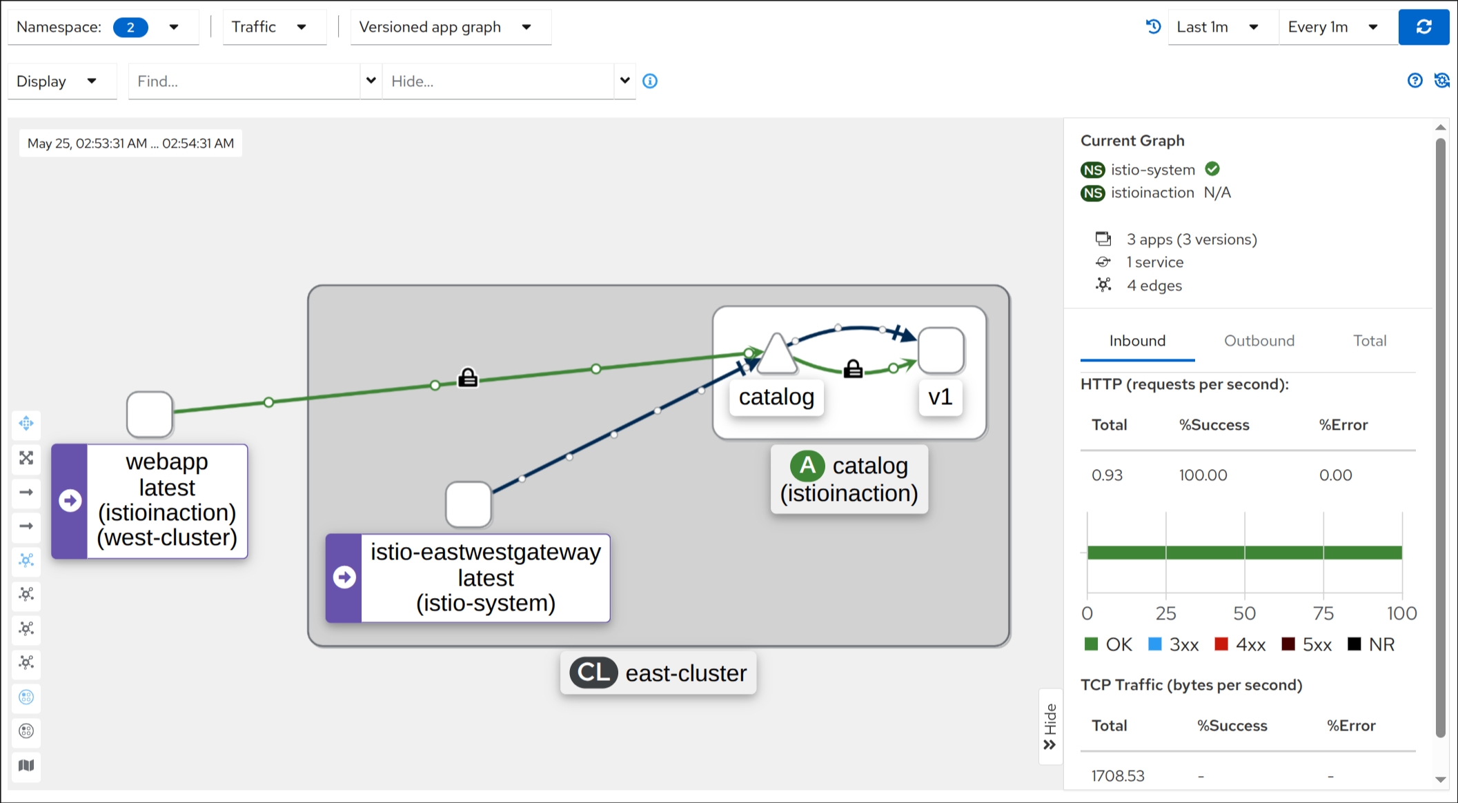The height and width of the screenshot is (803, 1458).
Task: Expand the Find presets chevron
Action: 371,81
